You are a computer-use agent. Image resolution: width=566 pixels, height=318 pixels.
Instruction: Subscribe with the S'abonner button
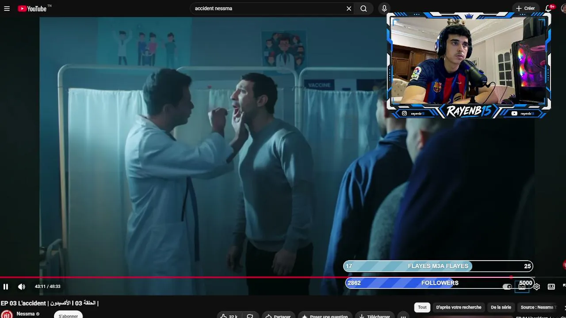click(68, 315)
